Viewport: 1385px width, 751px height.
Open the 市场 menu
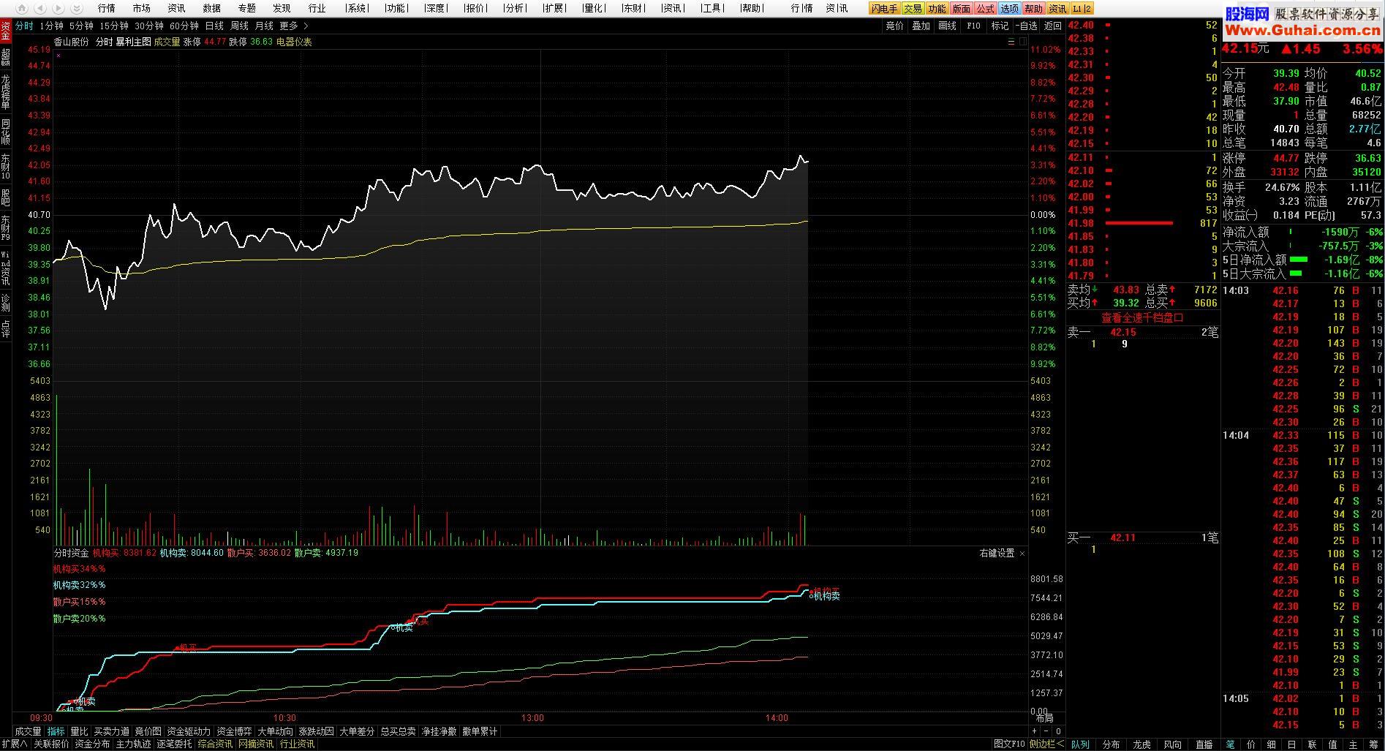click(x=142, y=8)
